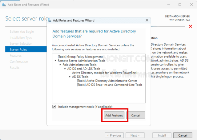Collapse AD DS and AD LDS Tools node
This screenshot has height=140, width=197.
[65, 69]
